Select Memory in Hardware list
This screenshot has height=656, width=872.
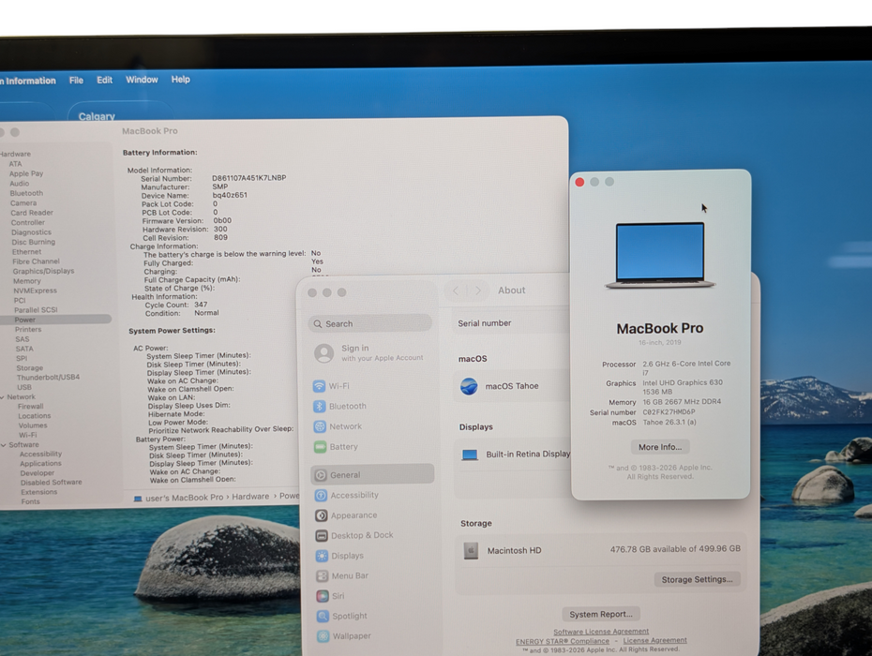tap(26, 281)
